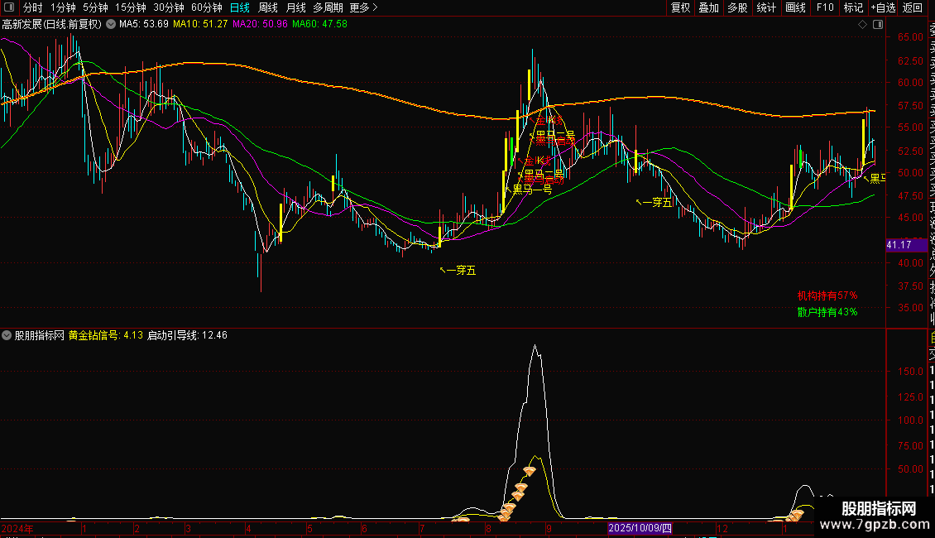Open the 画线 drawing tools
The image size is (935, 538).
[x=795, y=8]
